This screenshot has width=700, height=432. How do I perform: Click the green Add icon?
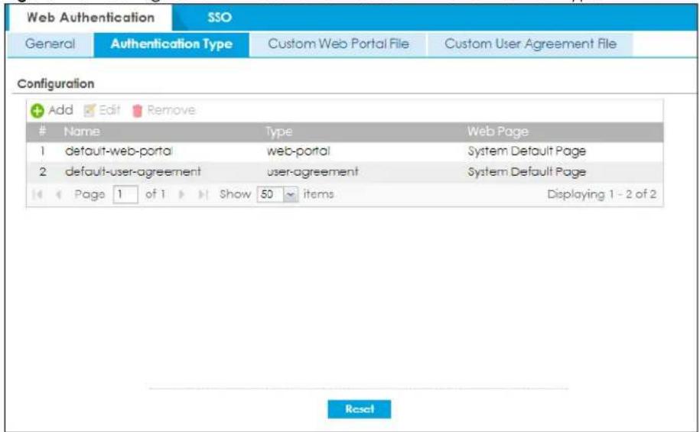pyautogui.click(x=37, y=111)
